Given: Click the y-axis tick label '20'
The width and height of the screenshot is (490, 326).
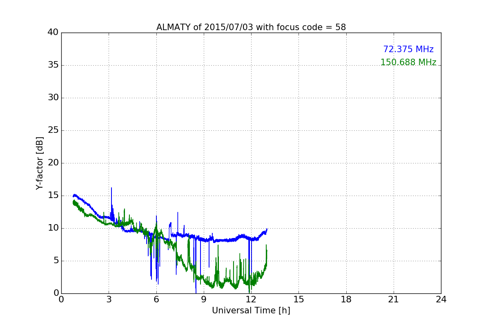Looking at the screenshot, I should [x=53, y=163].
